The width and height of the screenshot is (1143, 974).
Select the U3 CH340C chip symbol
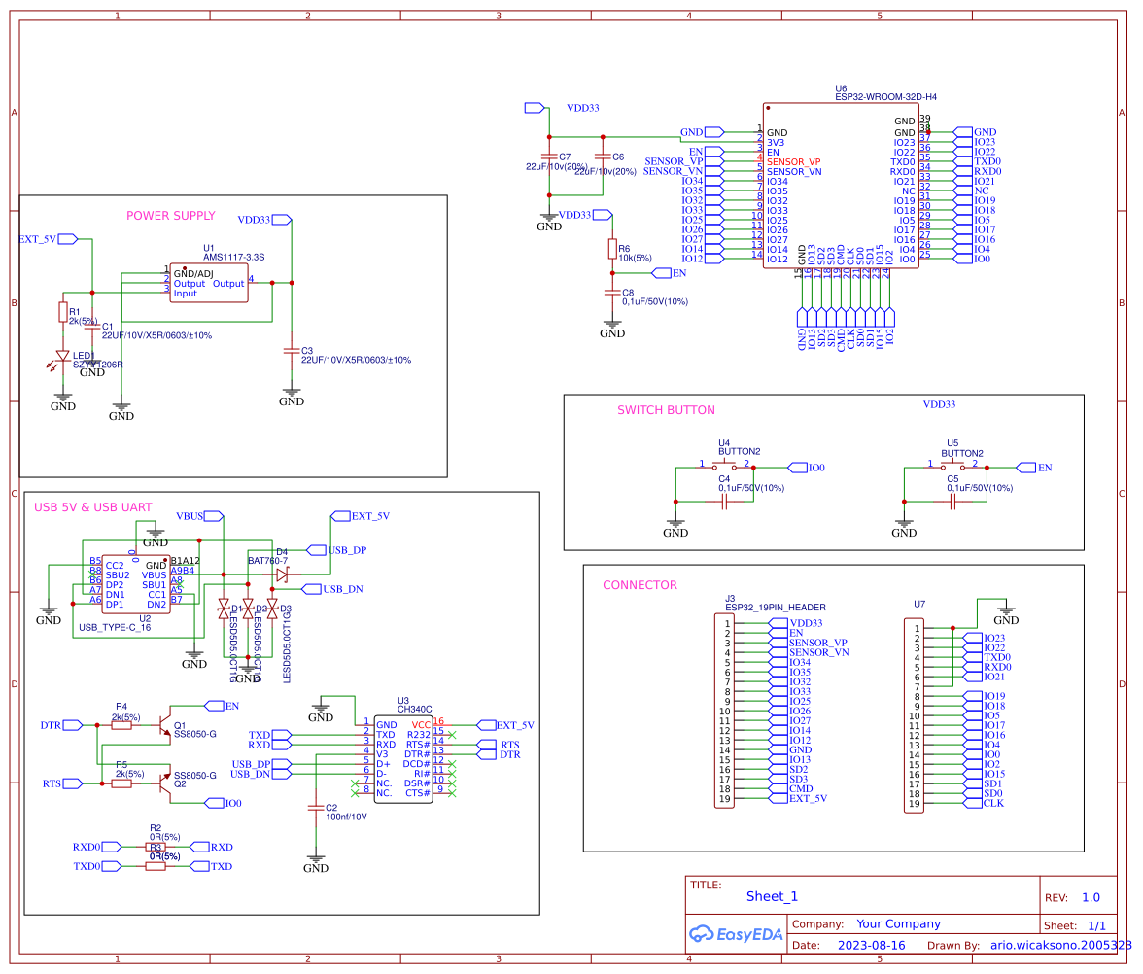403,759
